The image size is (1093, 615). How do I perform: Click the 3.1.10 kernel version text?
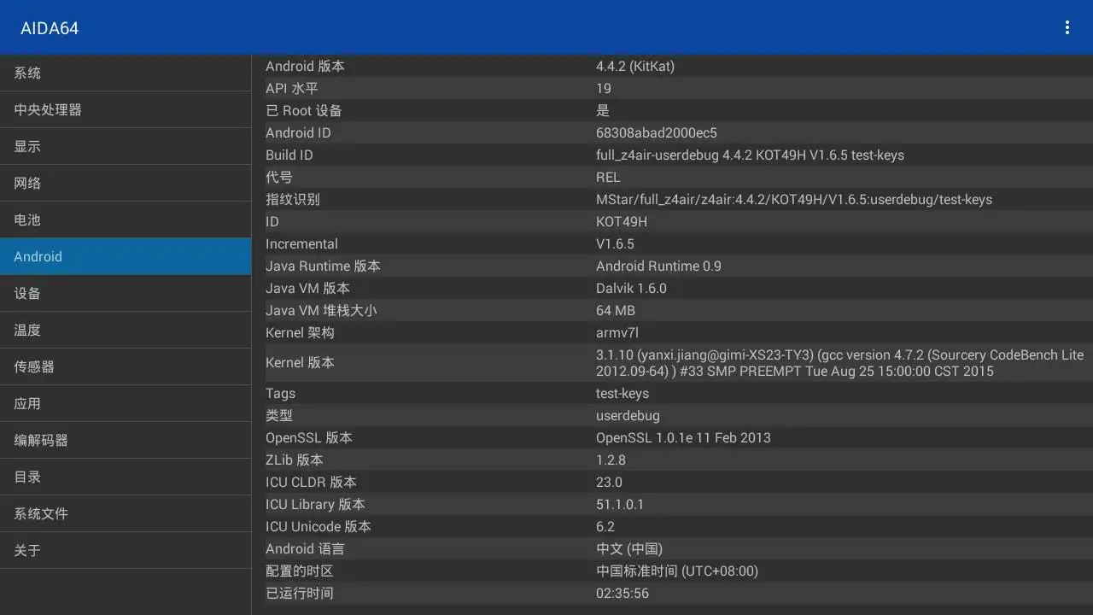pyautogui.click(x=840, y=362)
